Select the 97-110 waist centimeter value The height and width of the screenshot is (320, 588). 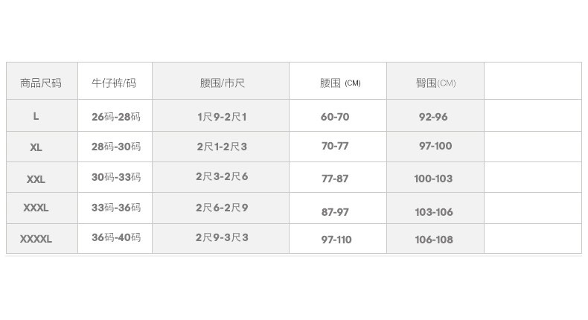click(x=336, y=240)
